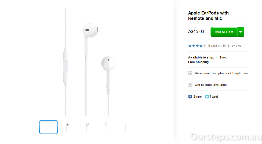This screenshot has height=144, width=262.
Task: Select the fifth thumbnail showing the cable
Action: [x=125, y=127]
